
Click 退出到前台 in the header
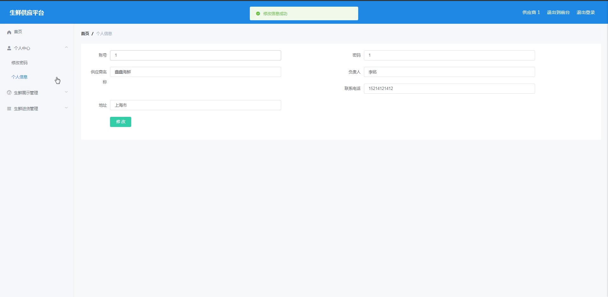point(558,13)
